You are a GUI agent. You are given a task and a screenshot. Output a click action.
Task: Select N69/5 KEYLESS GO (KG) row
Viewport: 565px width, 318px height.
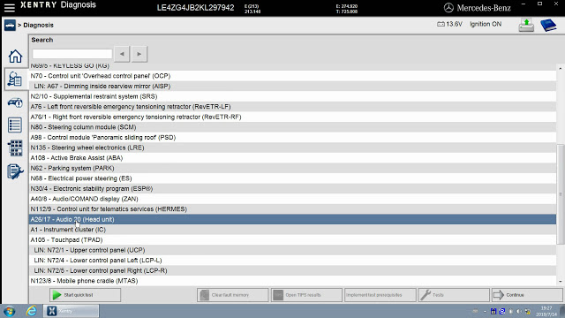[292, 67]
